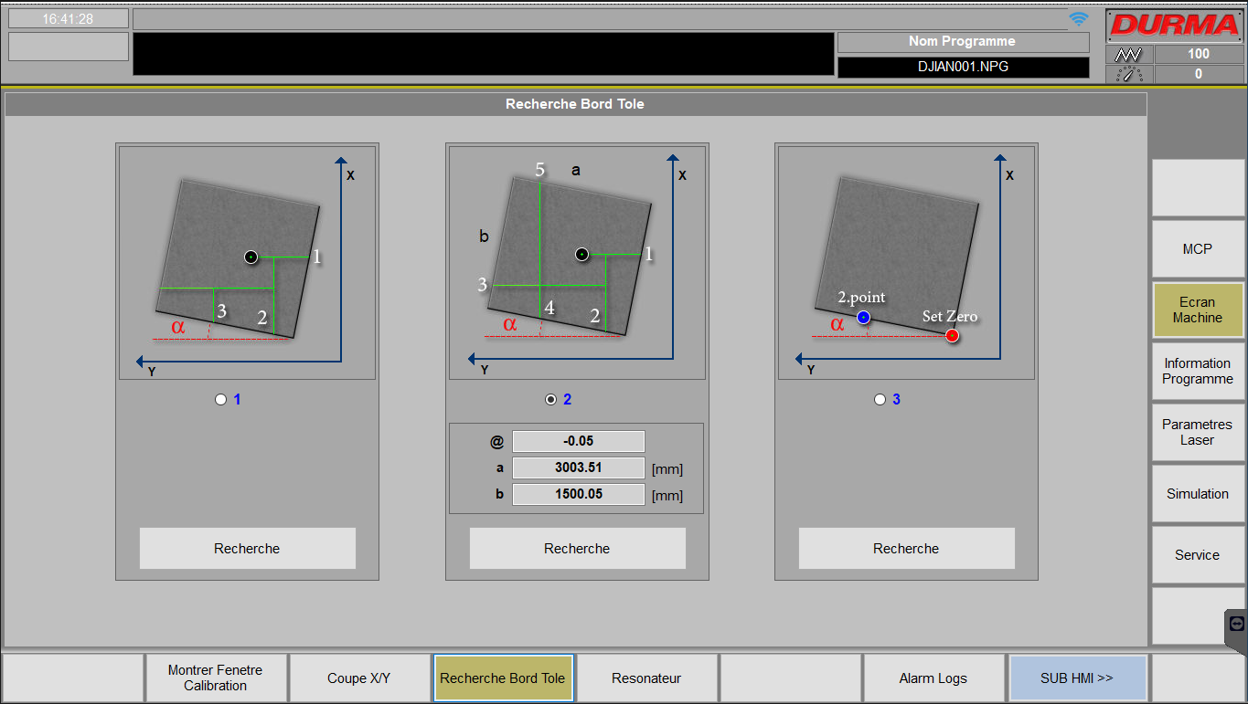Viewport: 1248px width, 704px height.
Task: Click the WiFi signal icon
Action: 1079,19
